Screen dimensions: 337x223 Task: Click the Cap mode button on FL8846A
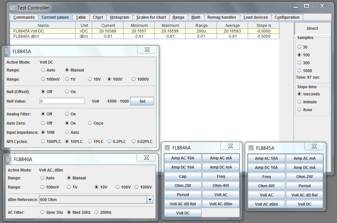tap(182, 176)
